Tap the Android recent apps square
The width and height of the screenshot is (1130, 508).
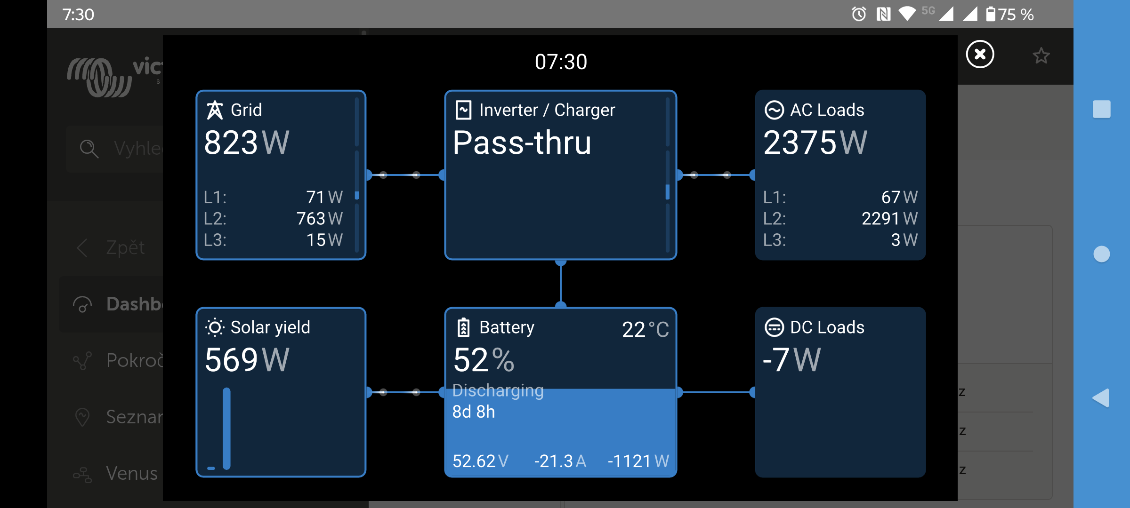[x=1101, y=110]
